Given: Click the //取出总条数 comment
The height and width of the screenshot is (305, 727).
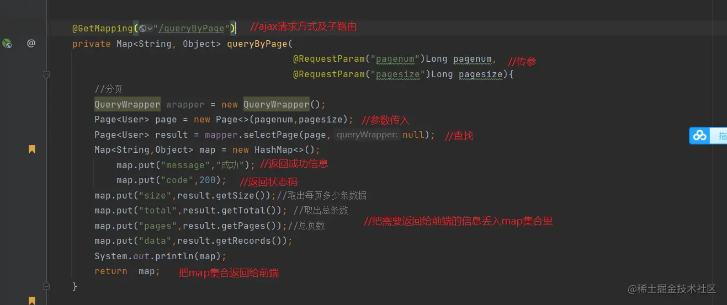Looking at the screenshot, I should [321, 211].
